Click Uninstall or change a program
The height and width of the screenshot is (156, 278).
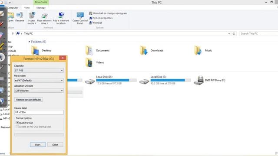[x=108, y=13]
